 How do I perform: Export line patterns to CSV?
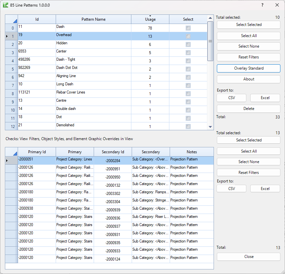(x=231, y=98)
